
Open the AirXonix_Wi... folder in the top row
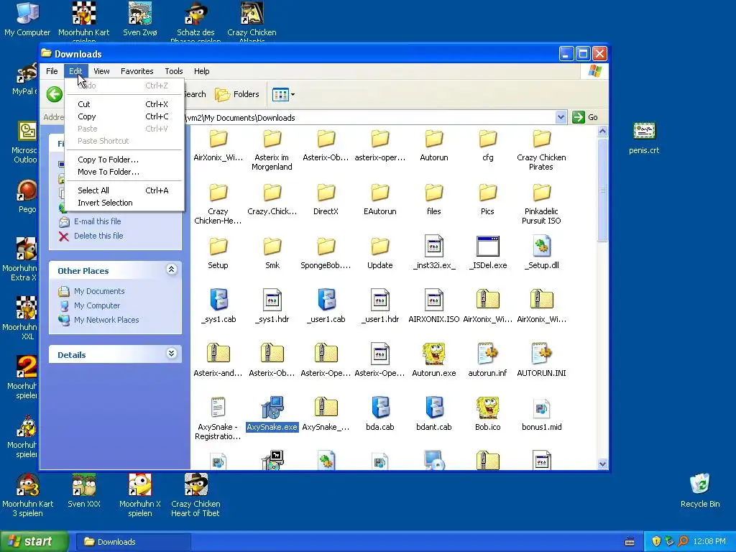tap(218, 146)
